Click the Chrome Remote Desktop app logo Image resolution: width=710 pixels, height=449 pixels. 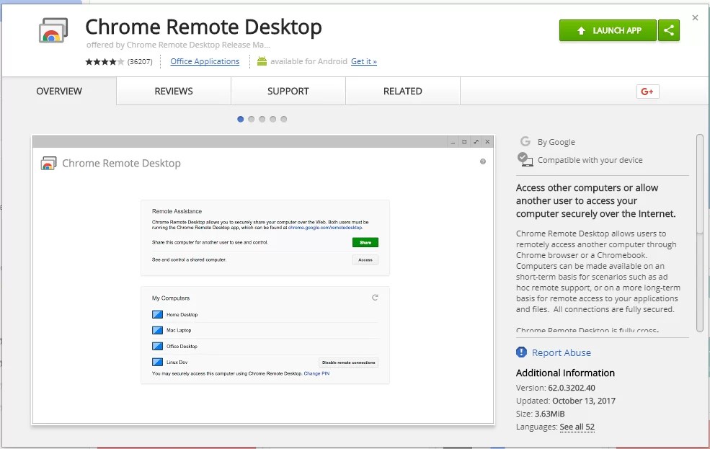coord(53,30)
